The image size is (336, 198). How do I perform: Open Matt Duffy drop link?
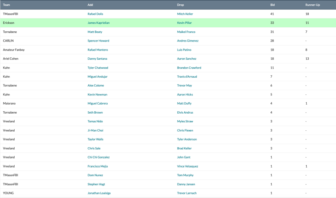(184, 103)
